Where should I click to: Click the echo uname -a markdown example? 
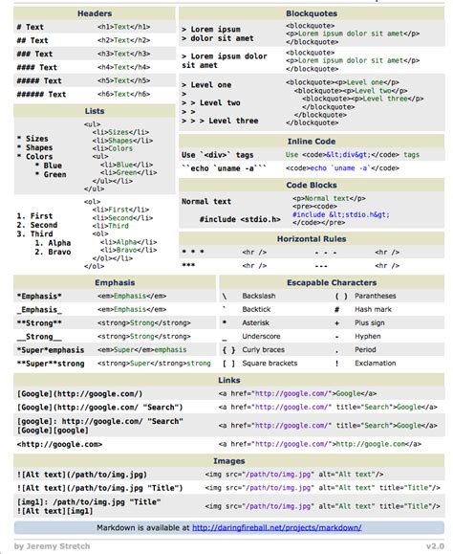click(x=224, y=168)
